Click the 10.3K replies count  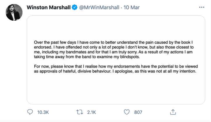42,112
